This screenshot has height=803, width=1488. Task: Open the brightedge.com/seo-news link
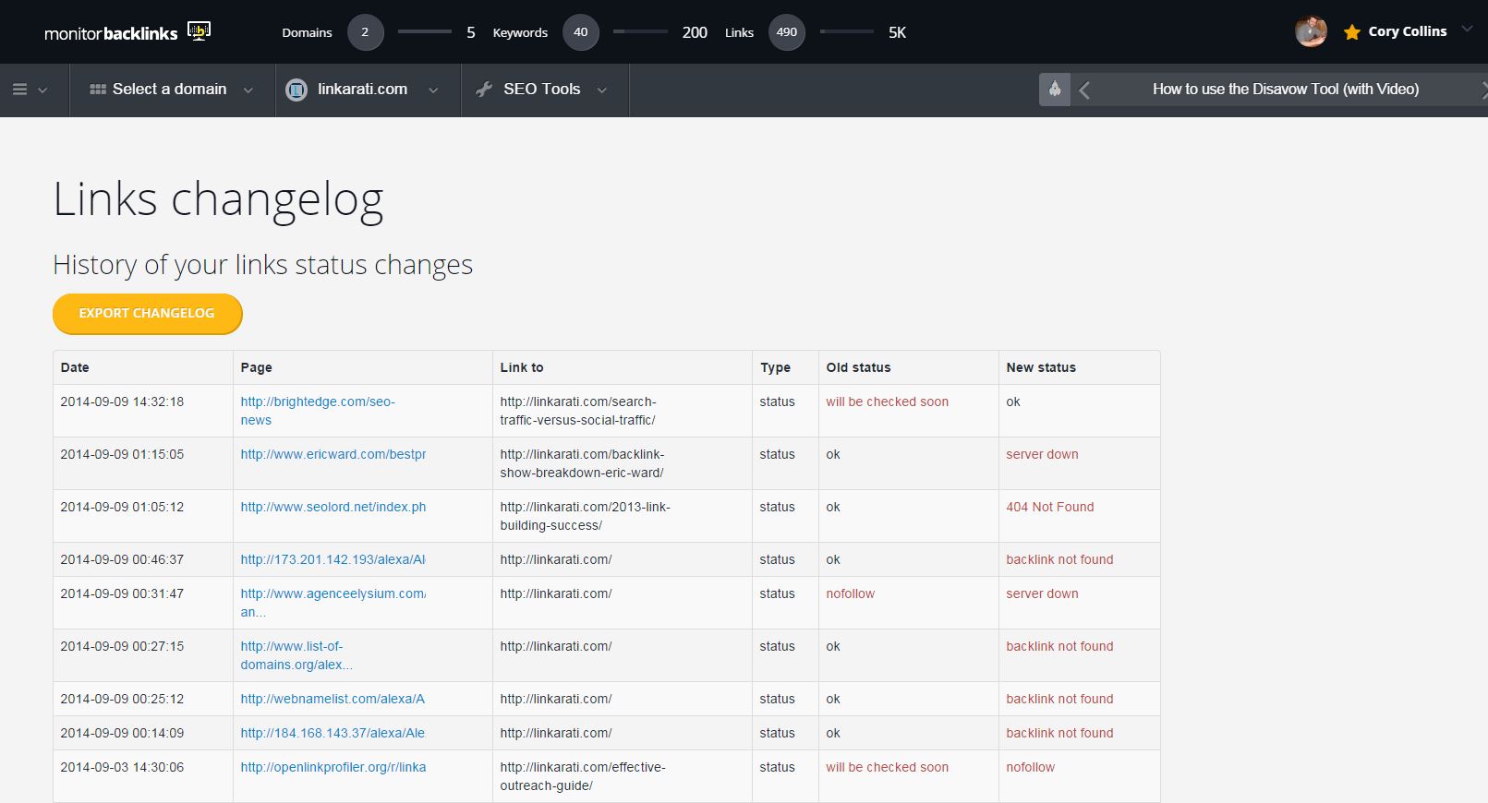pyautogui.click(x=318, y=411)
